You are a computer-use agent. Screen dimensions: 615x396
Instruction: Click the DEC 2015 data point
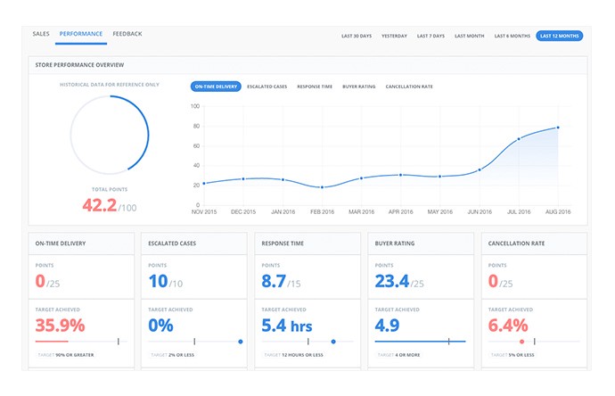coord(243,179)
